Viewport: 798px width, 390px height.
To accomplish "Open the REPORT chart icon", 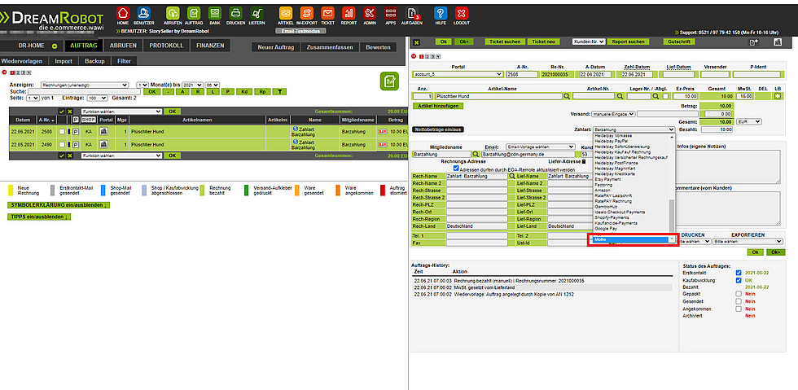I will point(349,13).
